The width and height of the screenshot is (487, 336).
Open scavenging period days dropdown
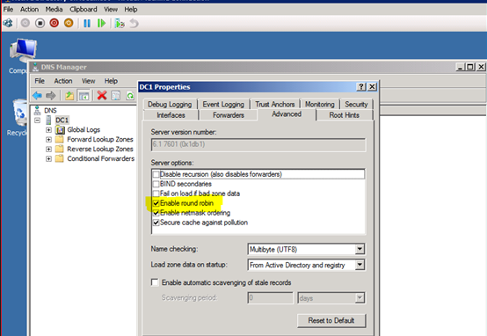(x=360, y=298)
